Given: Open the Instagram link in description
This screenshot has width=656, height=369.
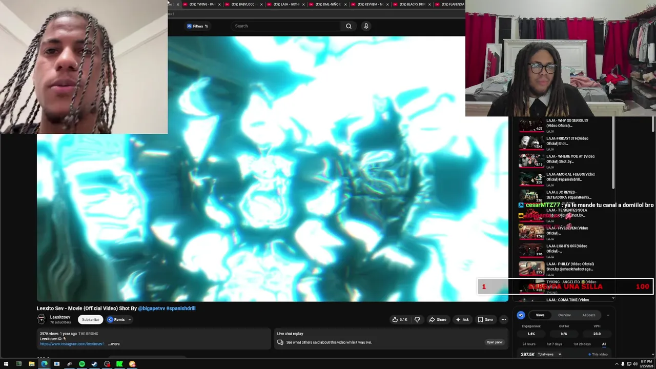Looking at the screenshot, I should [72, 344].
